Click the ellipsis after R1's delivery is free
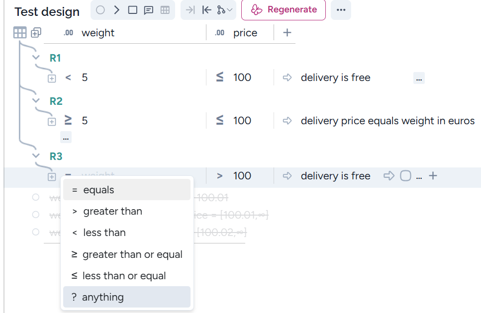 point(419,78)
